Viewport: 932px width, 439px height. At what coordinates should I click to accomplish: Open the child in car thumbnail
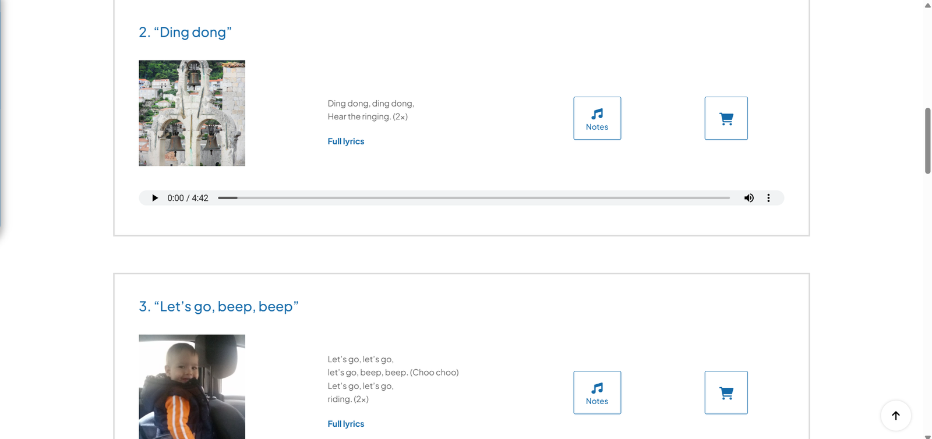click(192, 387)
